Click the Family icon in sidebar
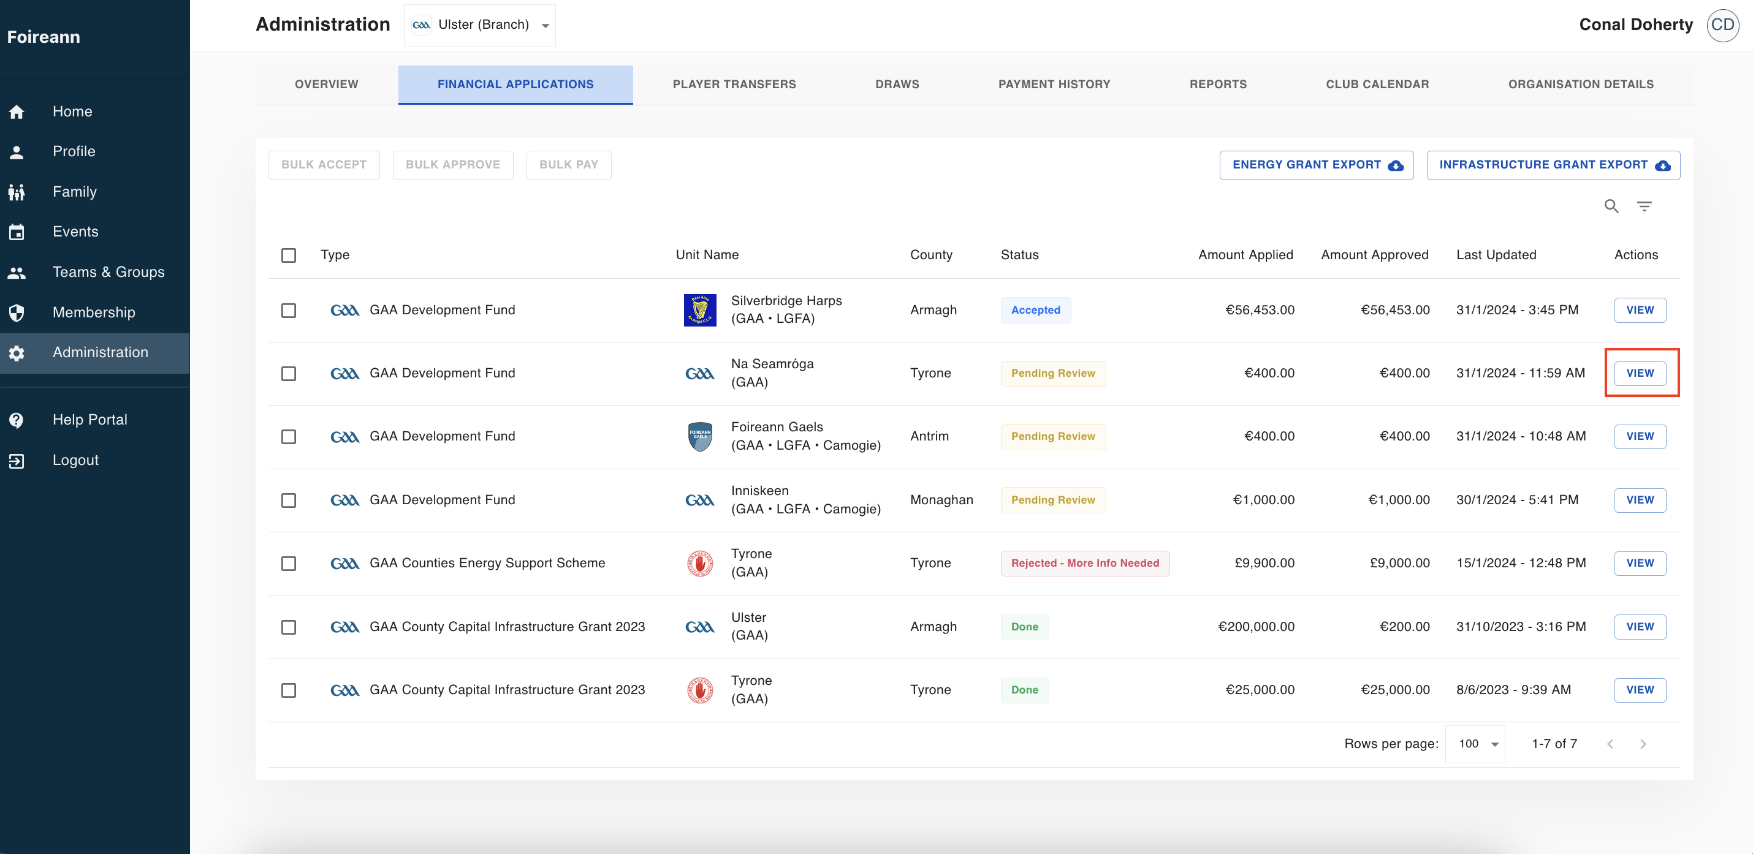 (17, 192)
